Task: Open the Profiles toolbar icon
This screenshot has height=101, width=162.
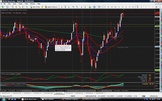Action: pyautogui.click(x=7, y=7)
